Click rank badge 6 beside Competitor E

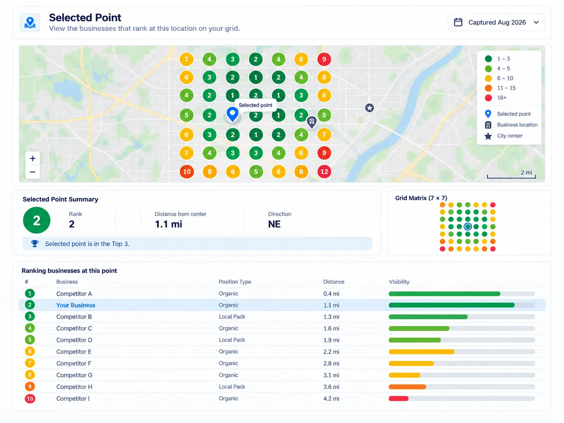pos(30,352)
